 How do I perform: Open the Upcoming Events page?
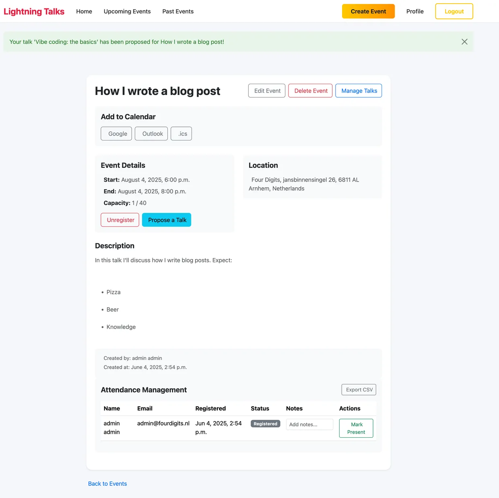(127, 11)
